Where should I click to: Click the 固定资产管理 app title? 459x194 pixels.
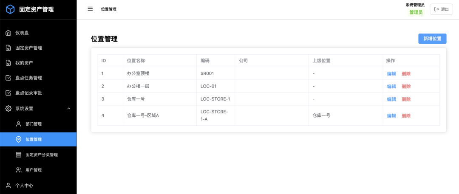36,9
